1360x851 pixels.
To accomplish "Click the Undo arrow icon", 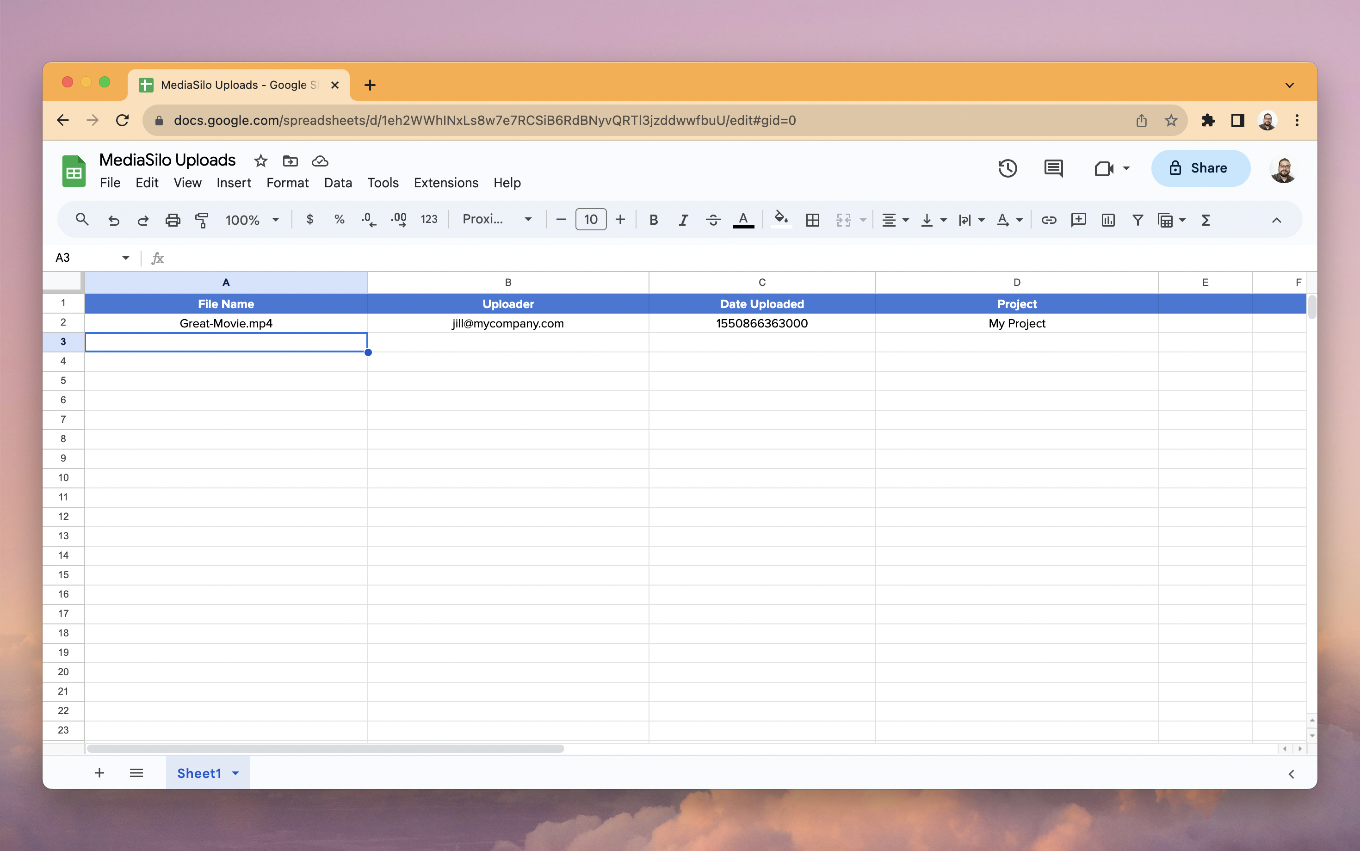I will point(114,220).
